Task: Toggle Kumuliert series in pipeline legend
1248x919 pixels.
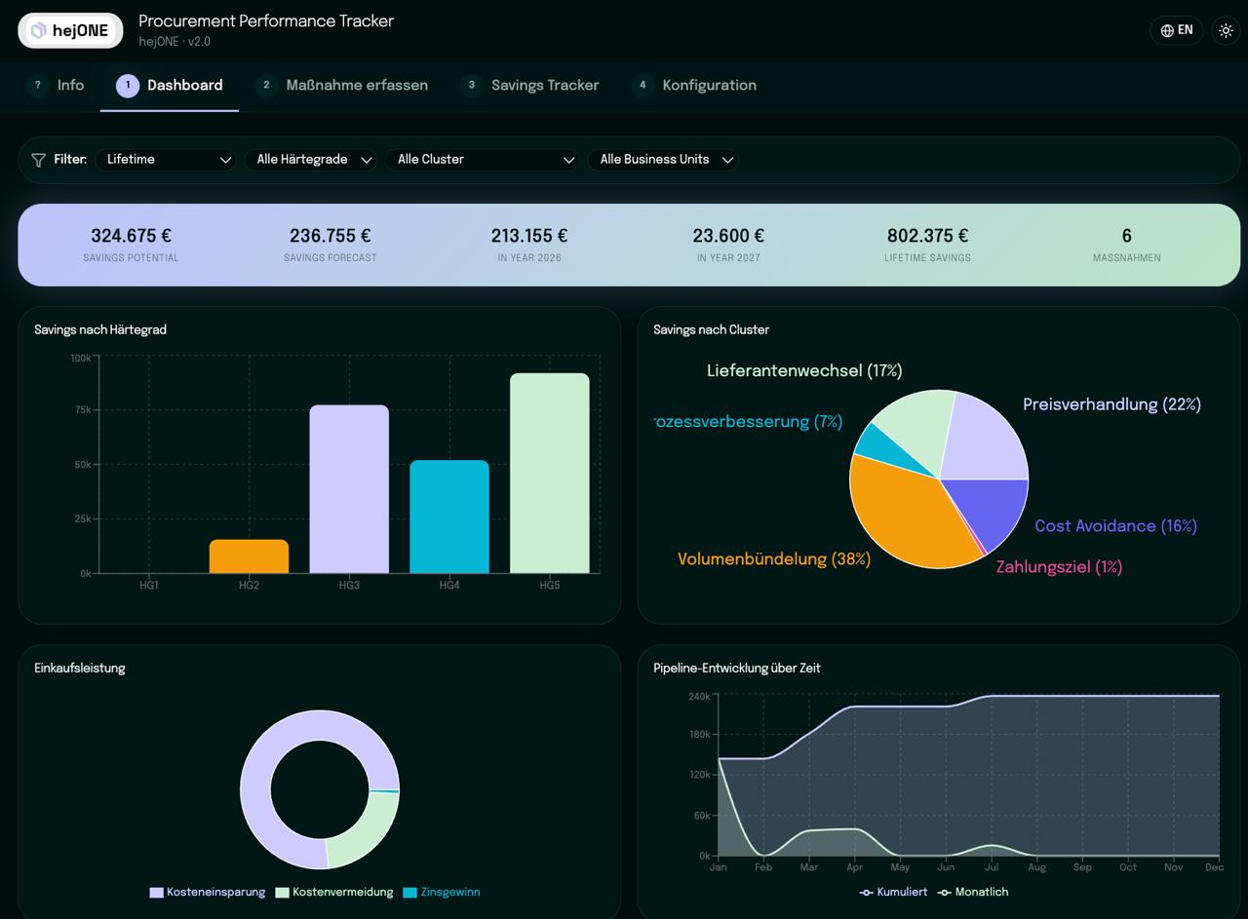Action: pyautogui.click(x=893, y=892)
